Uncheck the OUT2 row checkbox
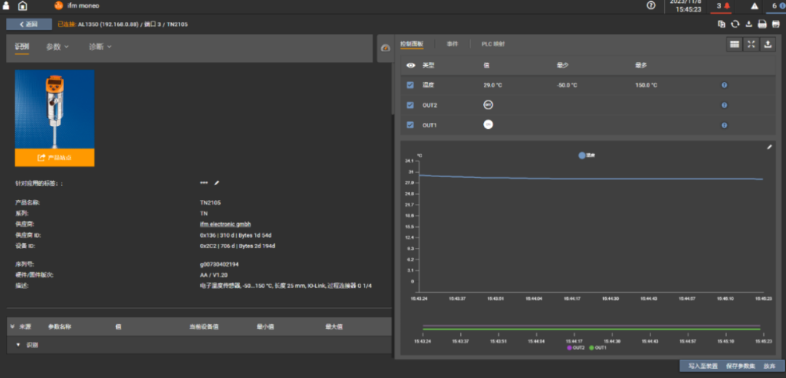The height and width of the screenshot is (378, 786). [410, 105]
